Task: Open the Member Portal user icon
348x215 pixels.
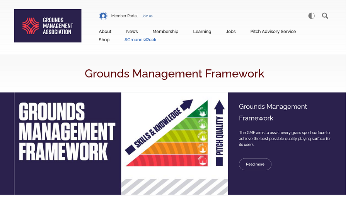Action: [103, 16]
